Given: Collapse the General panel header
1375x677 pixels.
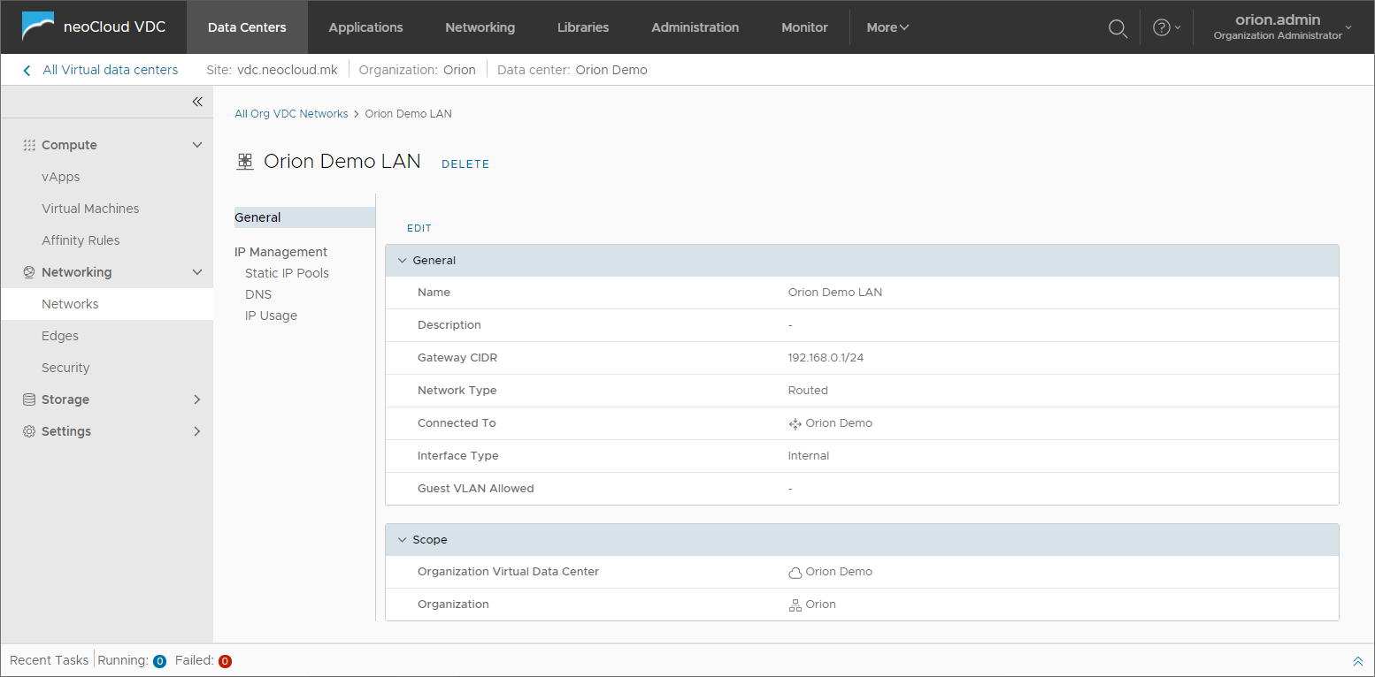Looking at the screenshot, I should pos(862,261).
